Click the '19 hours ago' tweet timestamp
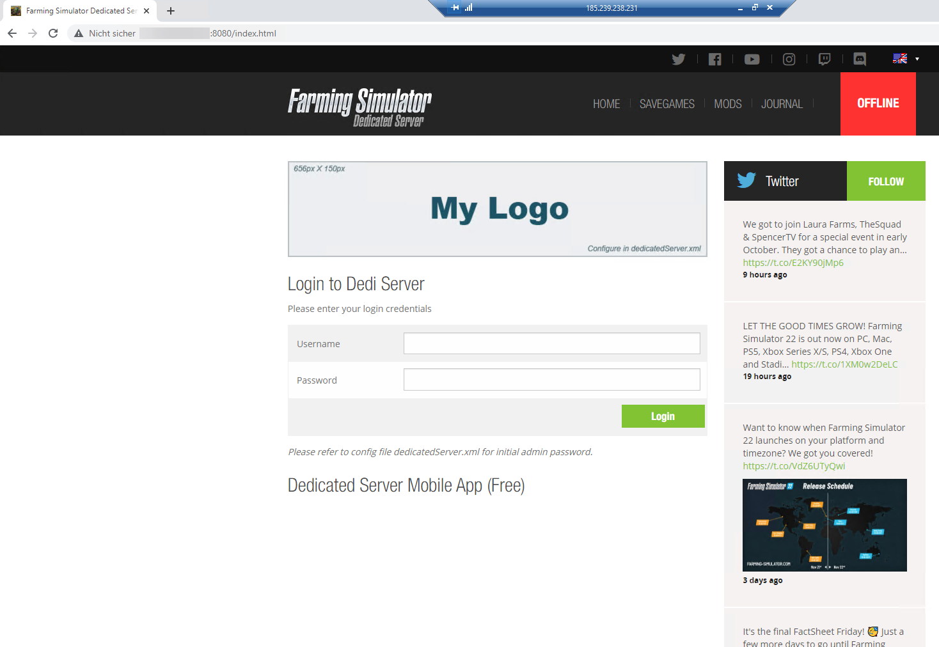Screen dimensions: 939x647 click(767, 377)
